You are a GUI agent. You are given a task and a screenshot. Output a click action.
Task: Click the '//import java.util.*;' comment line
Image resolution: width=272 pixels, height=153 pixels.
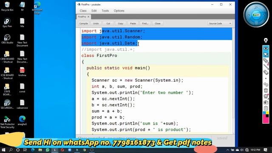pyautogui.click(x=108, y=50)
